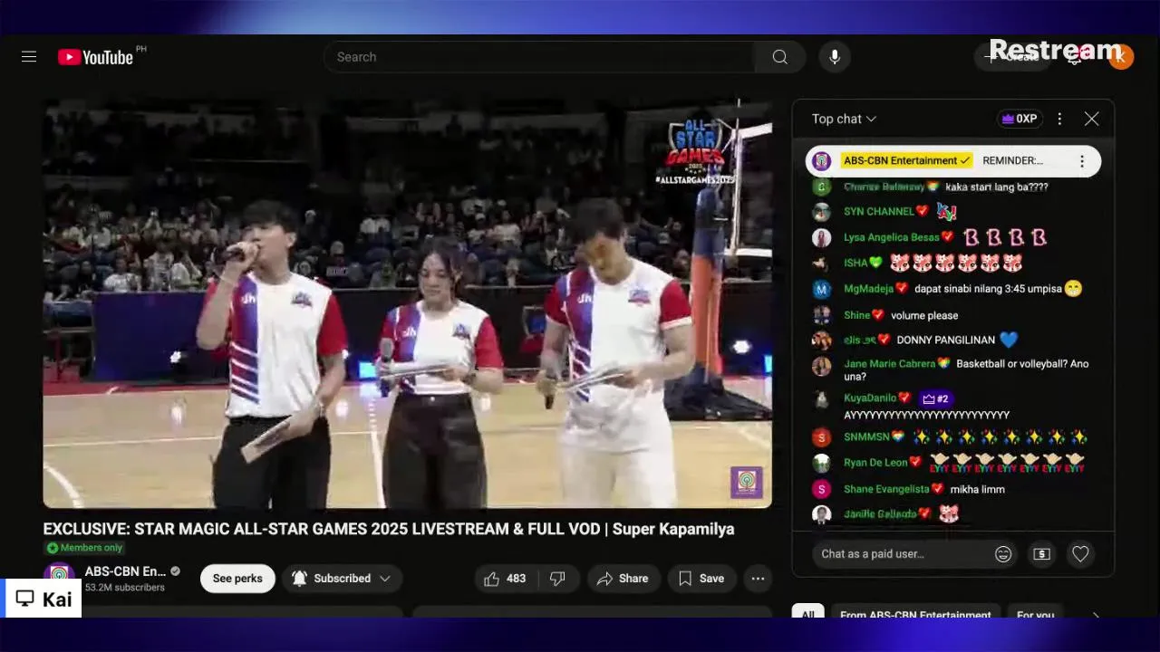The height and width of the screenshot is (652, 1160).
Task: Expand the Subscribed notification dropdown
Action: tap(342, 579)
